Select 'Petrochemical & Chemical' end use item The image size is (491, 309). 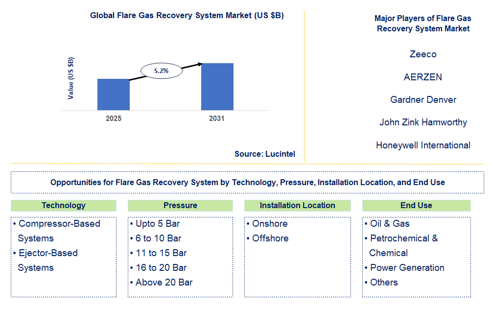(401, 246)
